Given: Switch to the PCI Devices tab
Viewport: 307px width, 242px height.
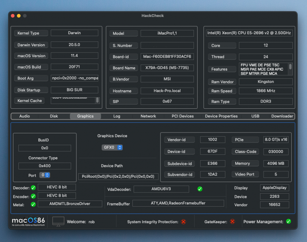Looking at the screenshot, I should 183,116.
